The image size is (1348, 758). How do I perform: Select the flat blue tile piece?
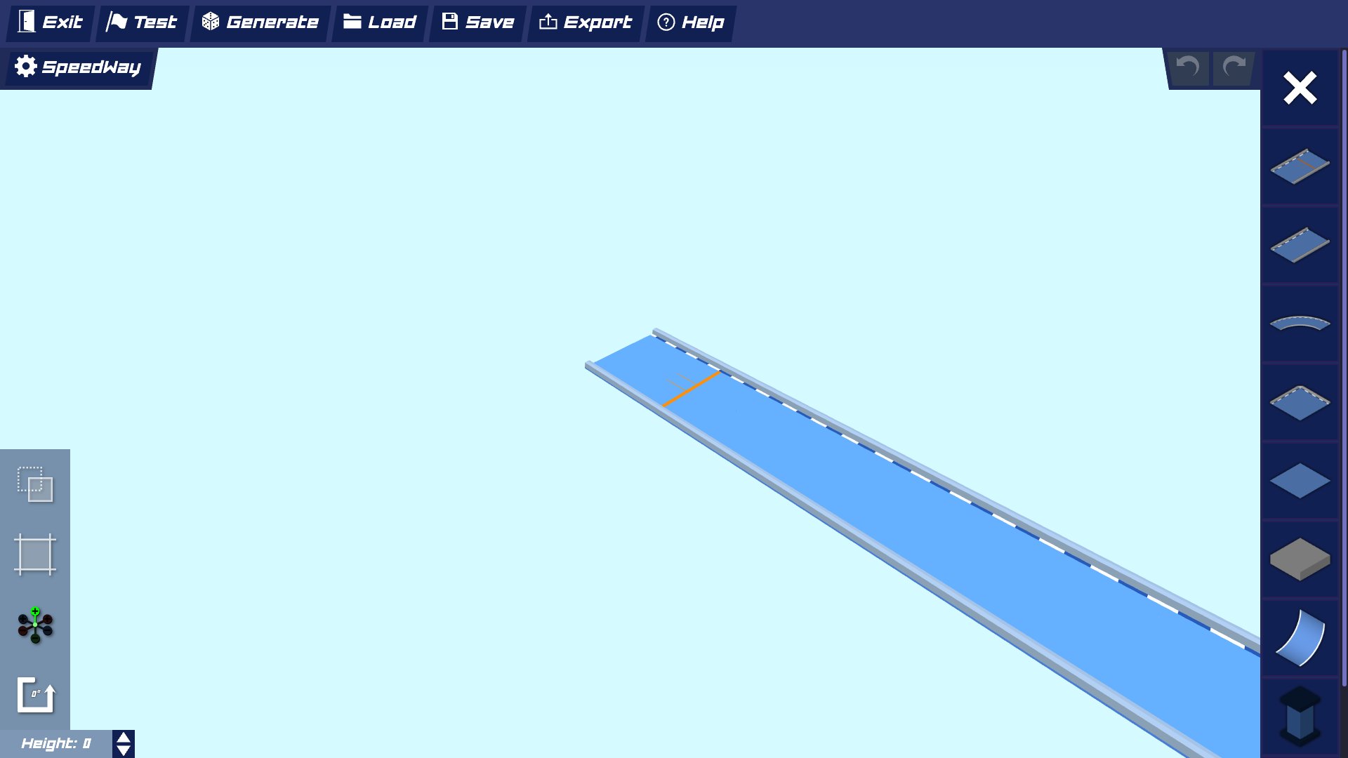tap(1300, 481)
